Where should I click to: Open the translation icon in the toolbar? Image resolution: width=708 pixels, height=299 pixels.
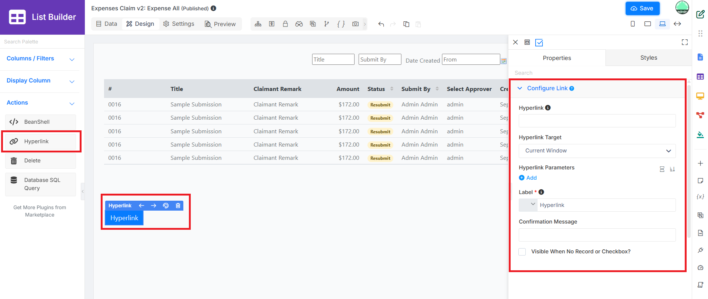313,24
